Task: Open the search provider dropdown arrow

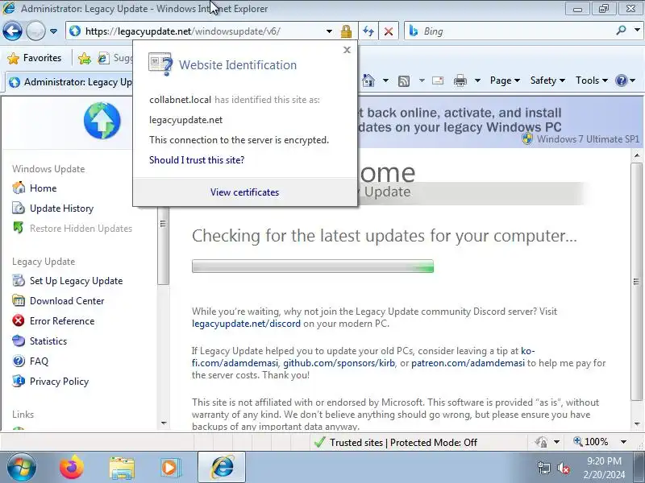Action: (637, 31)
